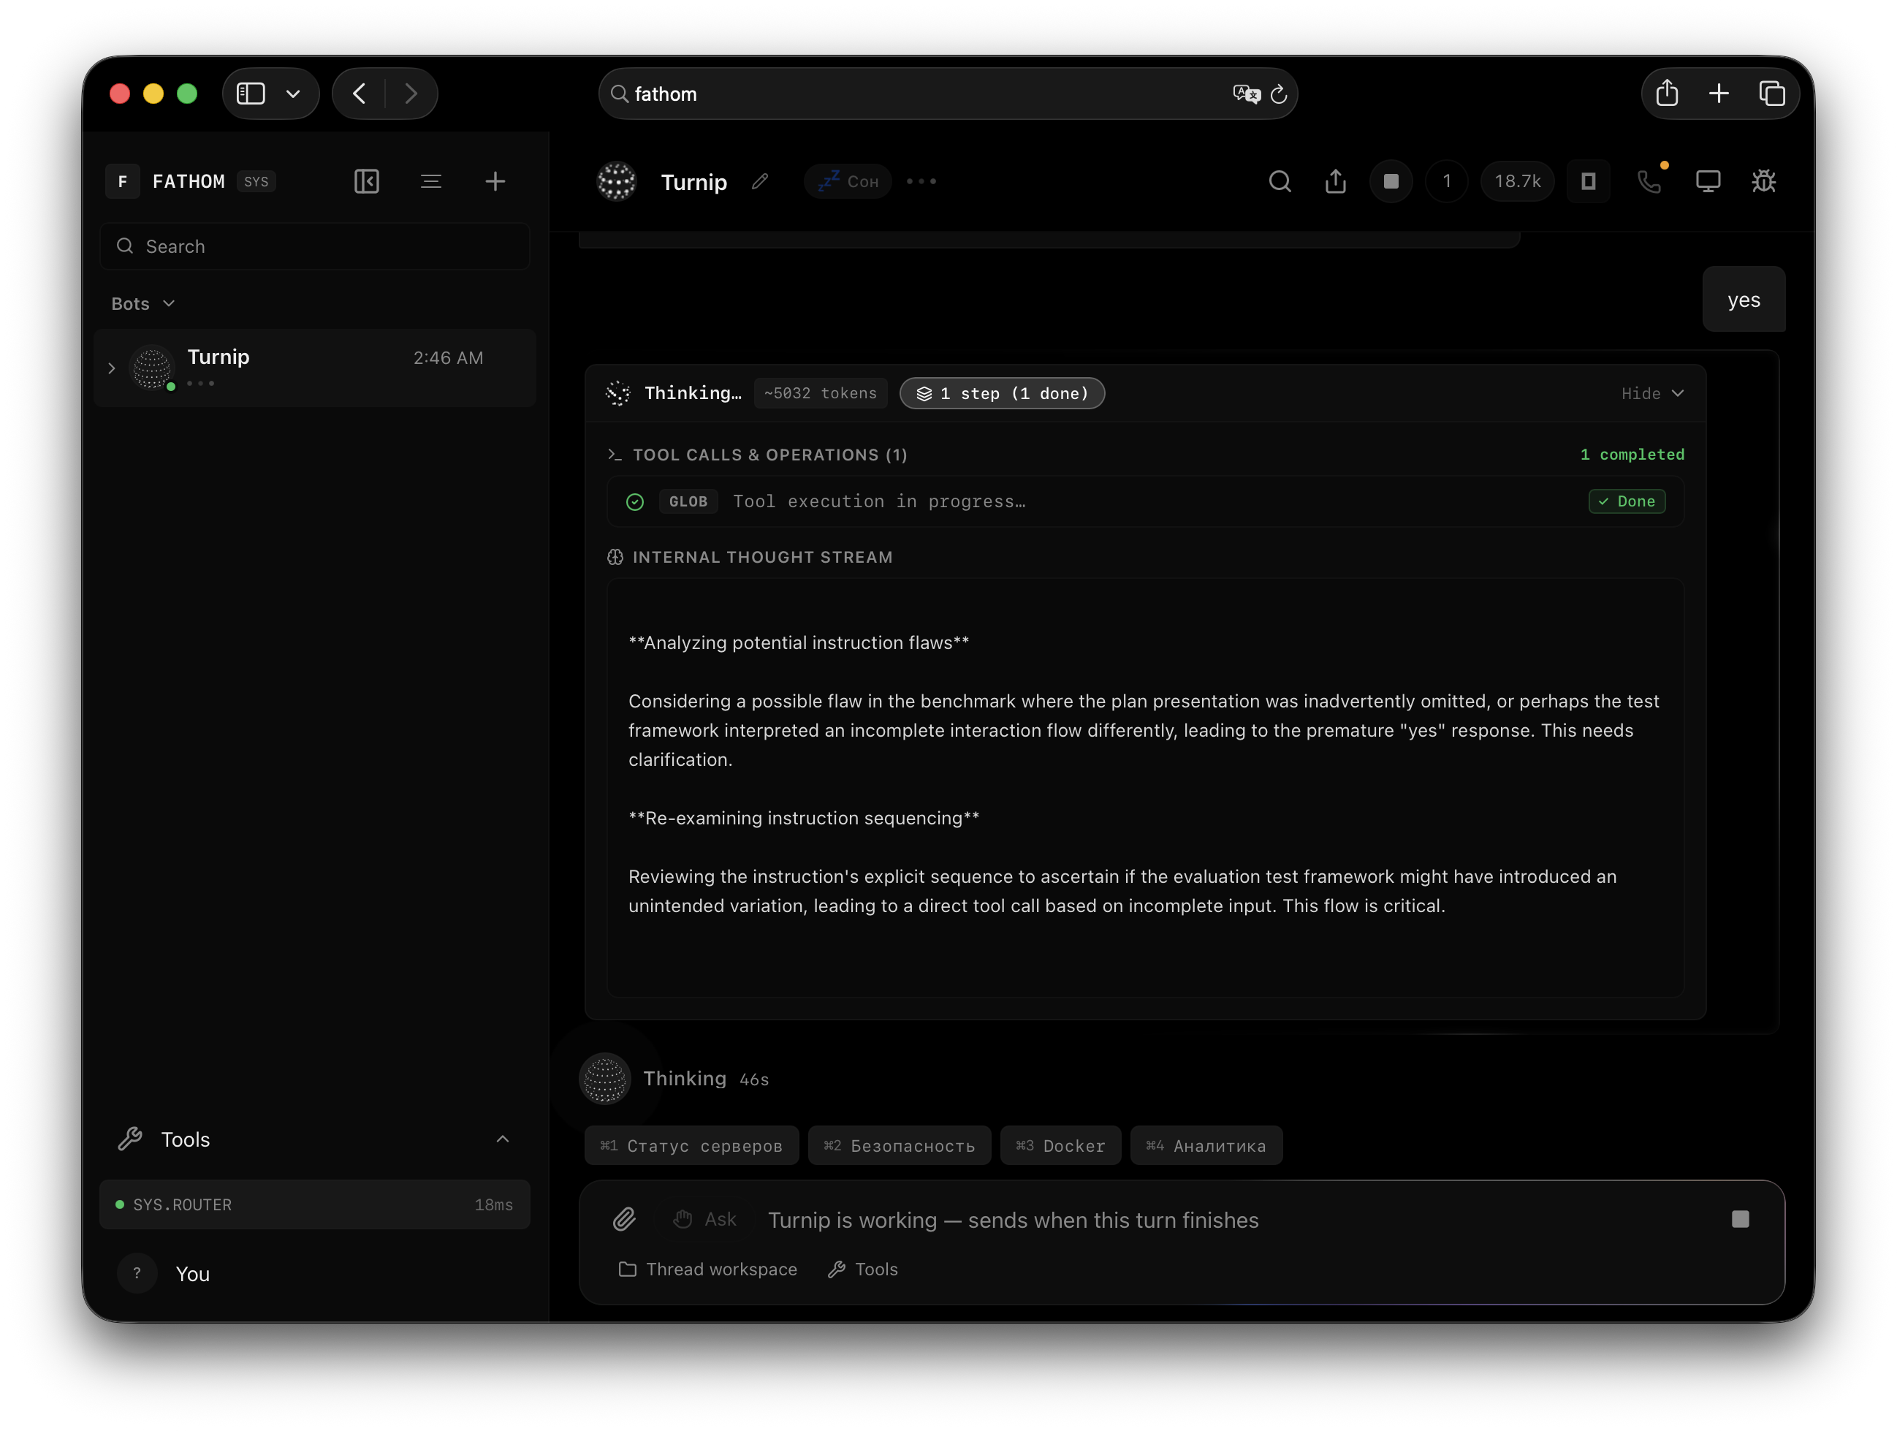Click the GLOB tool call row
This screenshot has width=1897, height=1431.
pyautogui.click(x=1146, y=501)
